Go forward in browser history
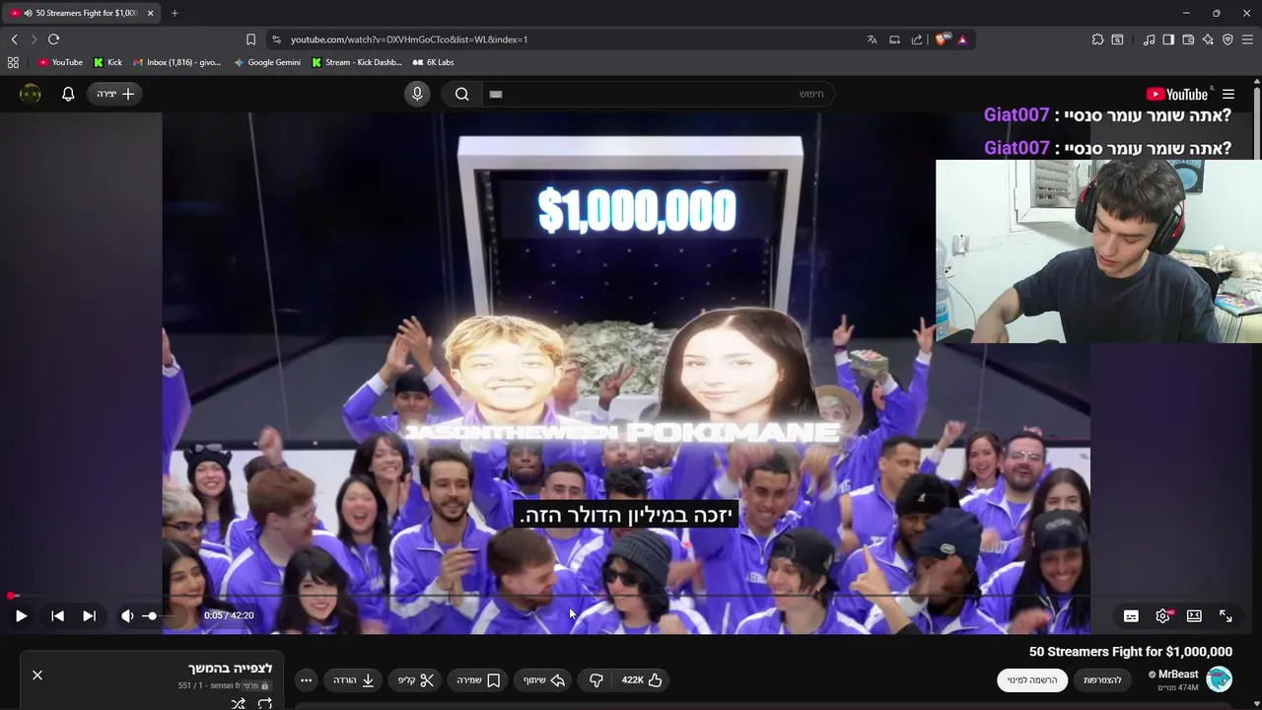 [34, 39]
